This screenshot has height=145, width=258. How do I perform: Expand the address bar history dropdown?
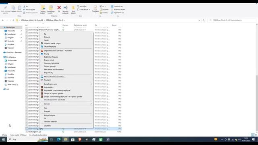tap(199, 20)
